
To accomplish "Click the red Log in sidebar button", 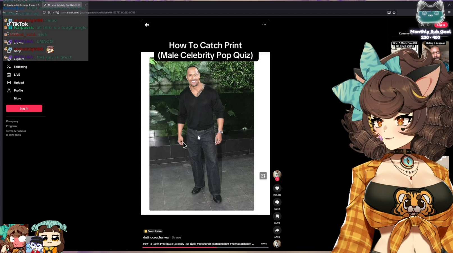I will (x=24, y=108).
